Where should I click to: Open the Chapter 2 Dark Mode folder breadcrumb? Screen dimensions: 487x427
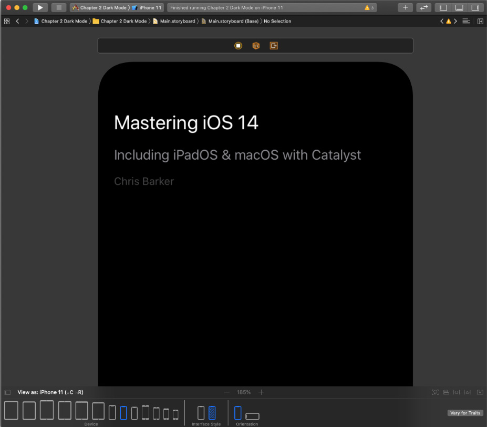[120, 21]
